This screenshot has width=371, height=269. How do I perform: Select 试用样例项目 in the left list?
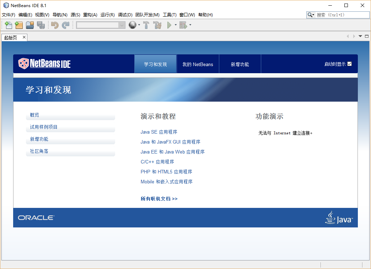coord(44,127)
